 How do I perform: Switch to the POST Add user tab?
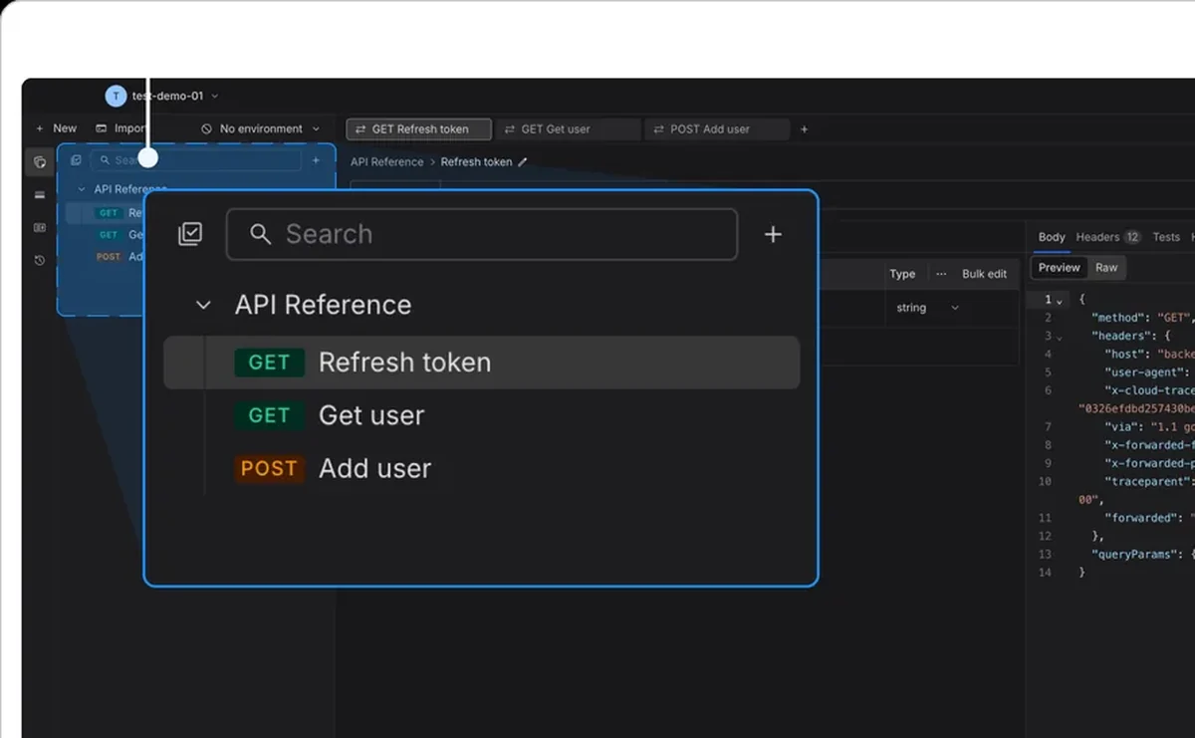(x=718, y=129)
